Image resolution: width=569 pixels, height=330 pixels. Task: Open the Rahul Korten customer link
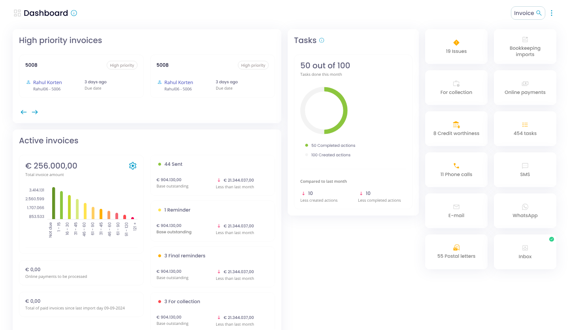(x=48, y=82)
